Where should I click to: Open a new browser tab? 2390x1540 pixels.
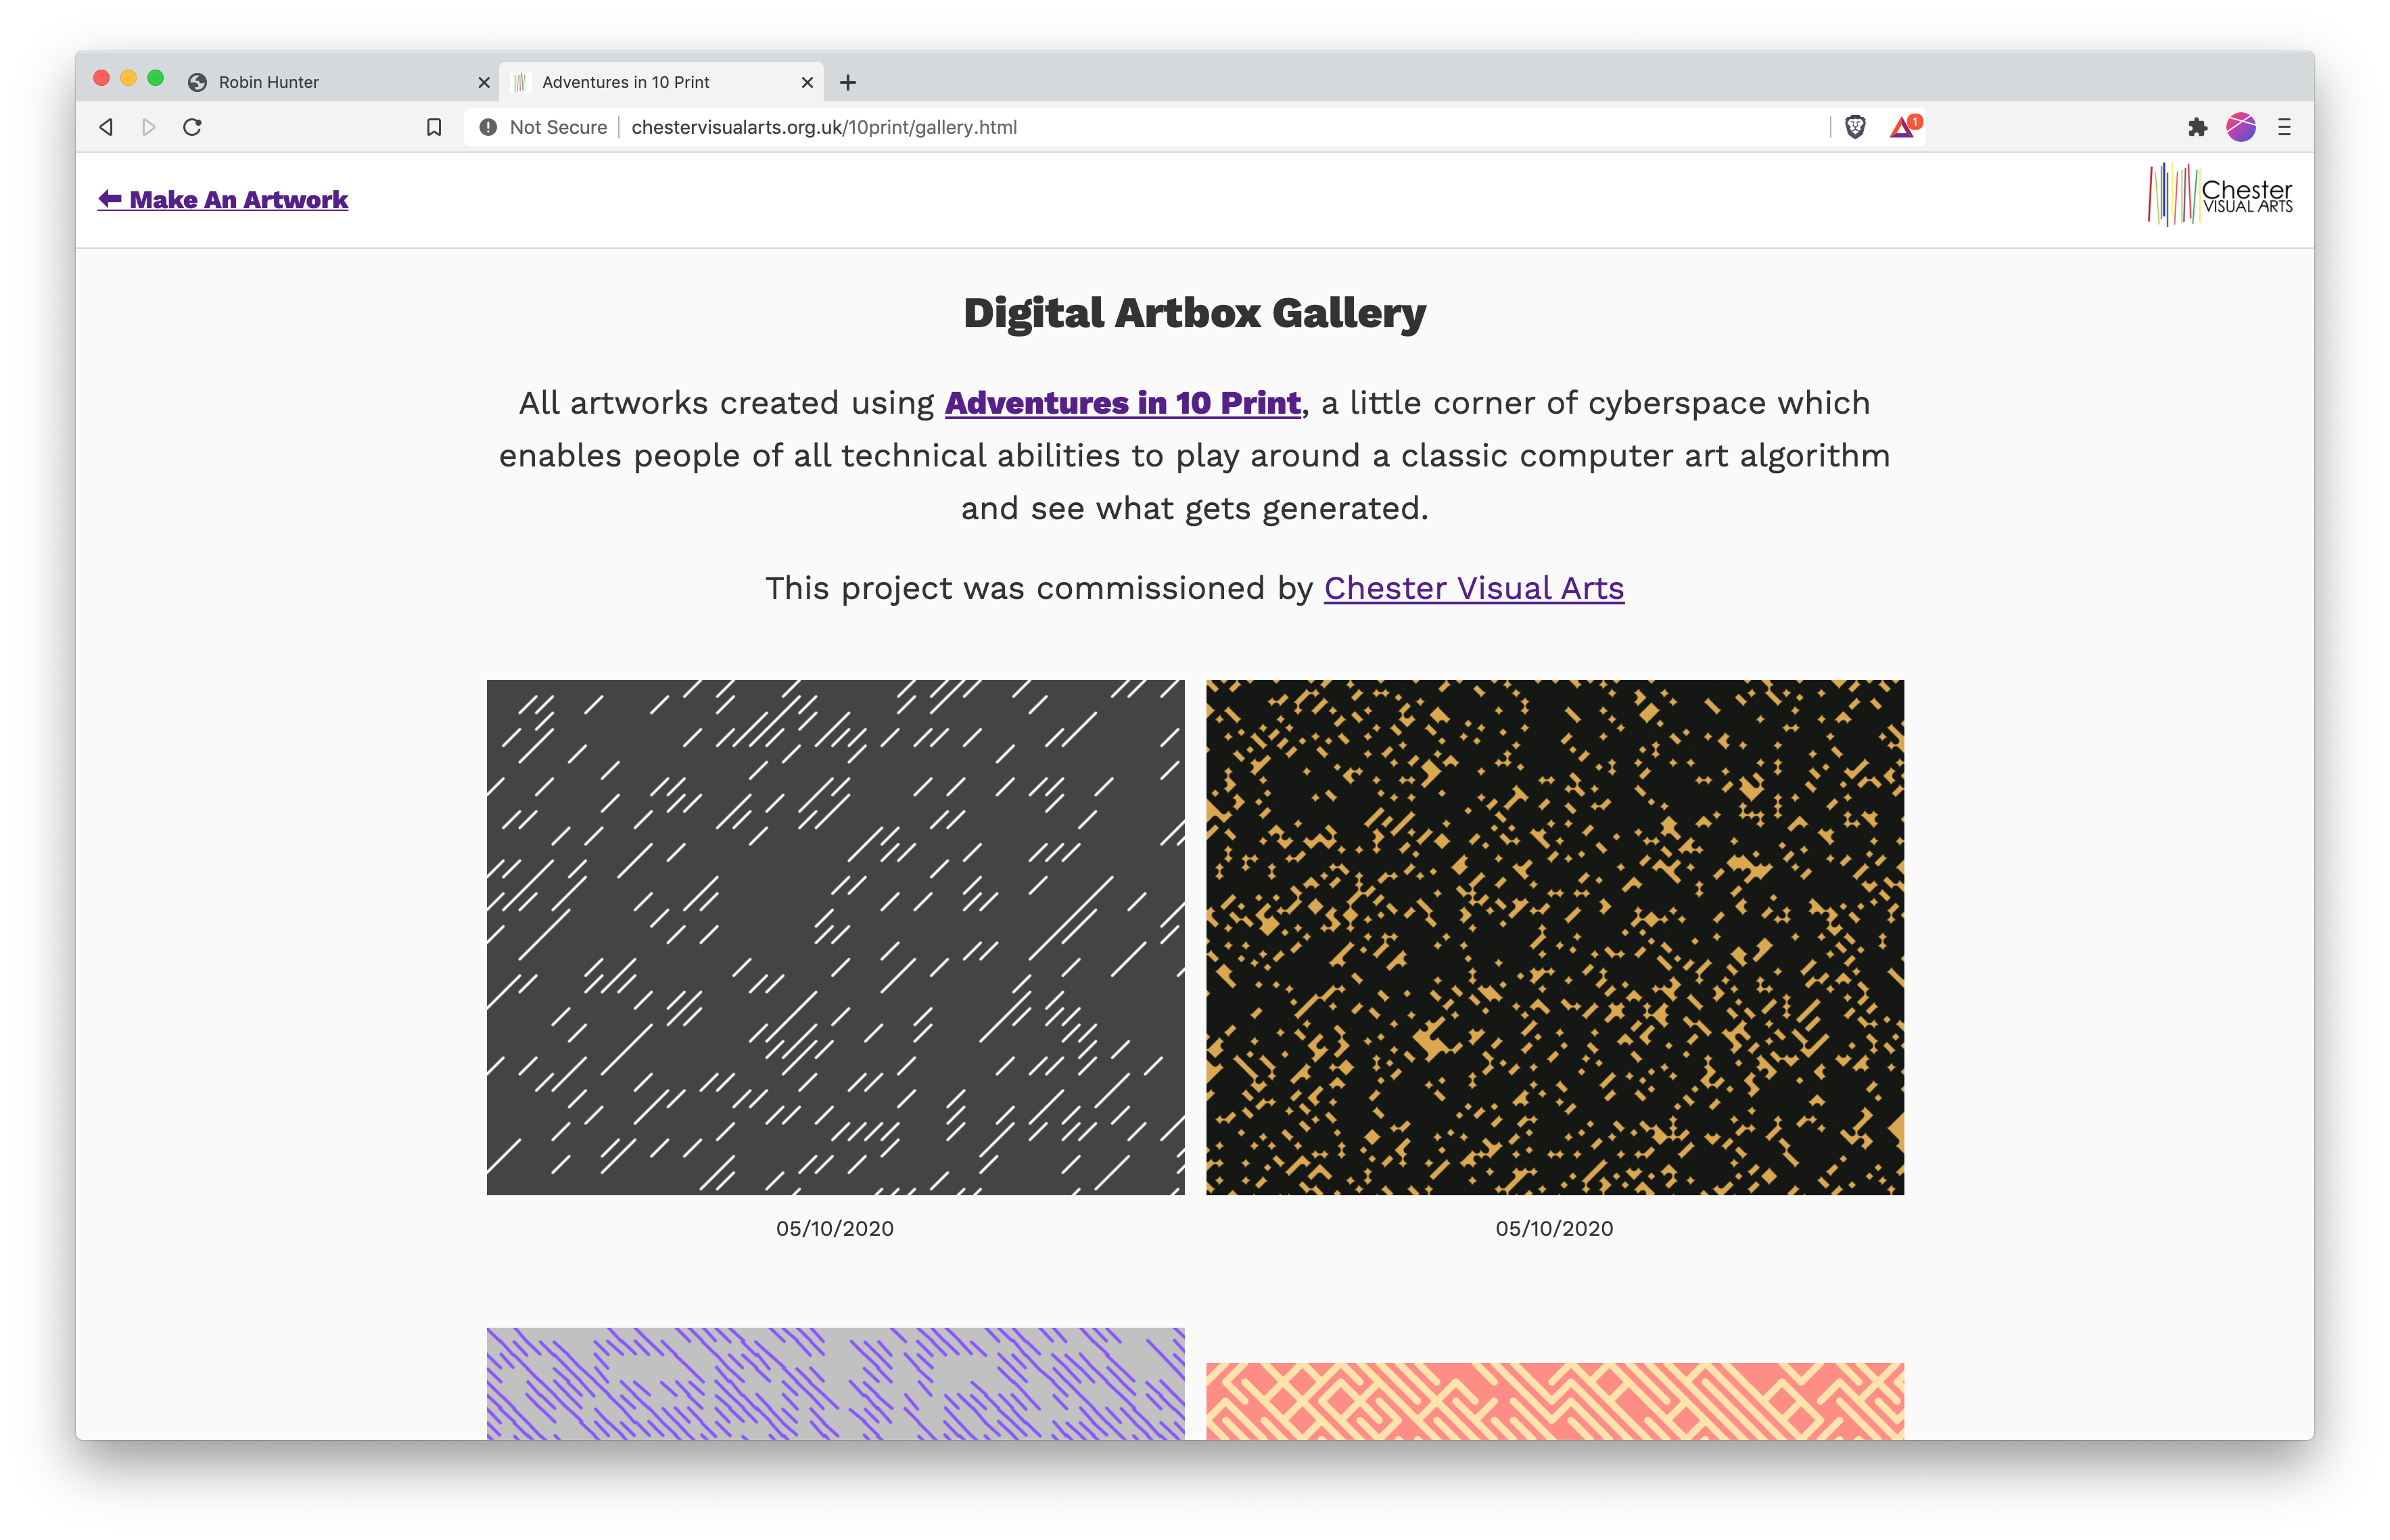[847, 82]
